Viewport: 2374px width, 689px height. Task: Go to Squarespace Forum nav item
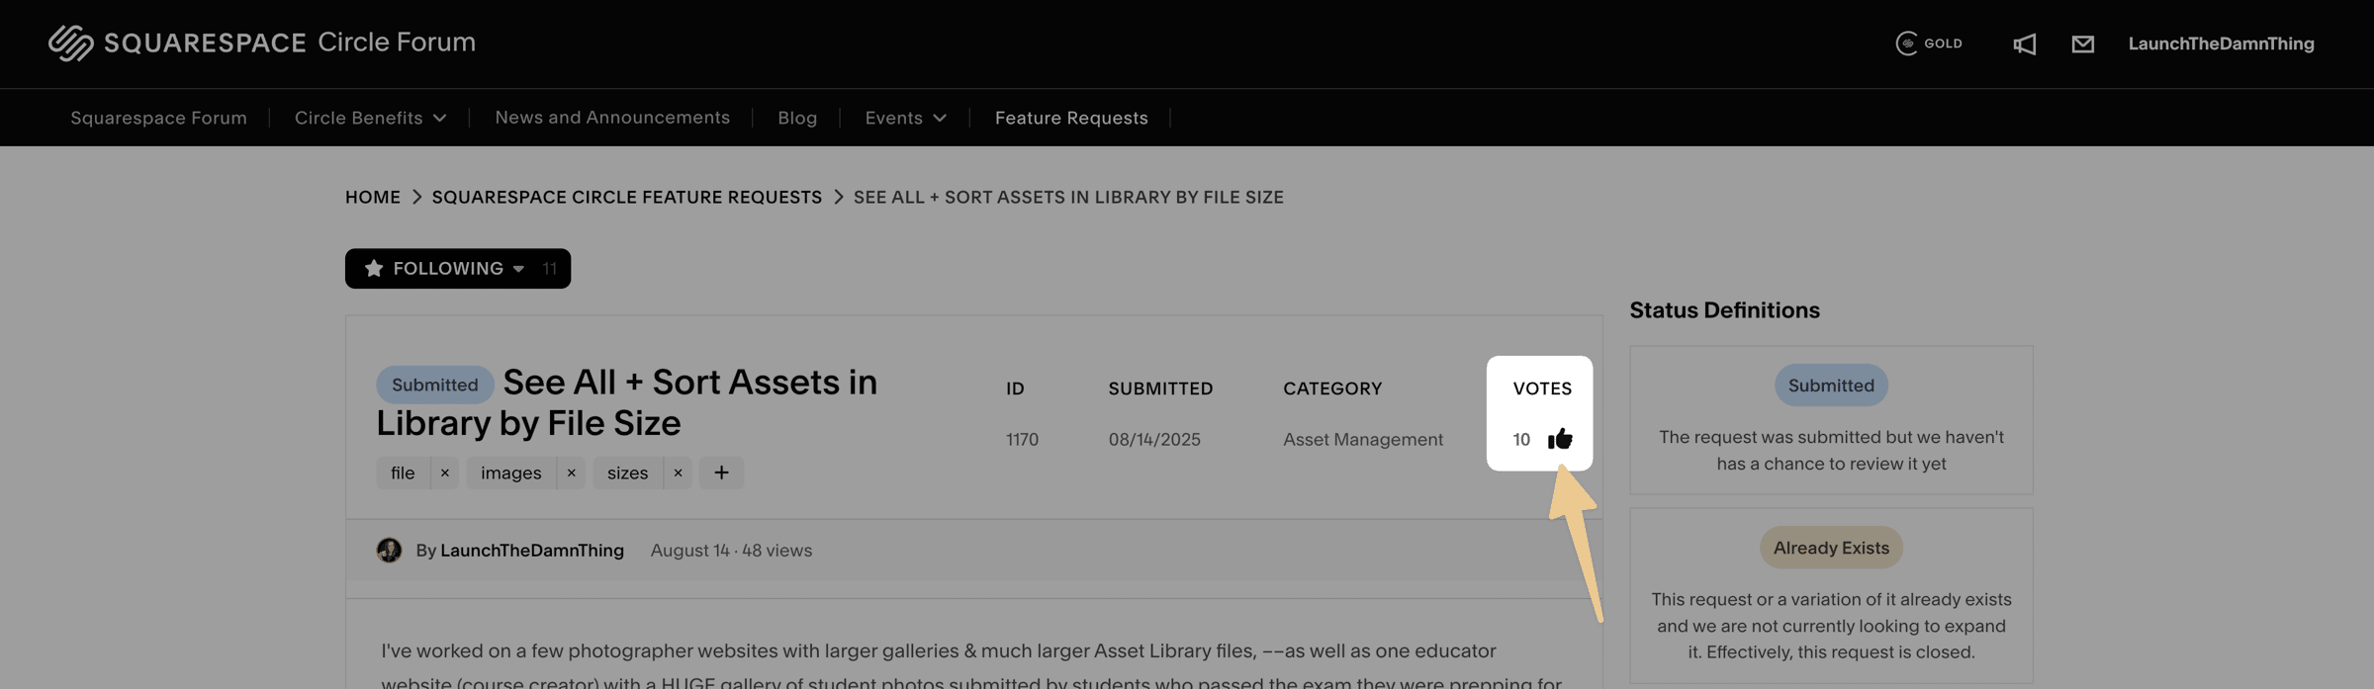158,118
